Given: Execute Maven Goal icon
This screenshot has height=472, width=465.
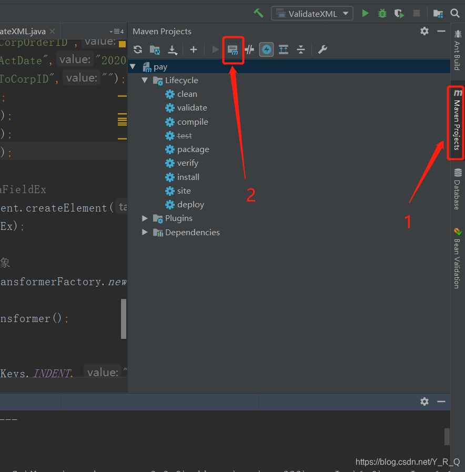Looking at the screenshot, I should click(x=232, y=49).
